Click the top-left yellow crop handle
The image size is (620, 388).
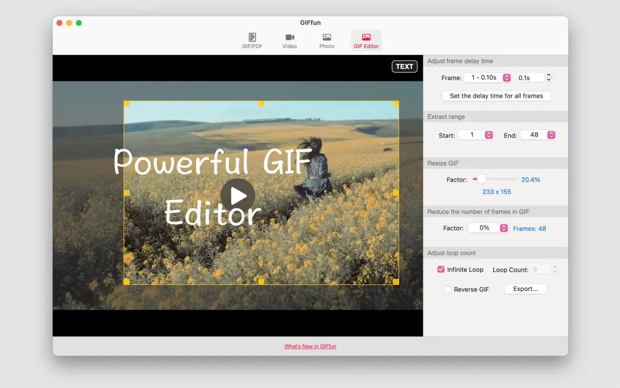127,104
